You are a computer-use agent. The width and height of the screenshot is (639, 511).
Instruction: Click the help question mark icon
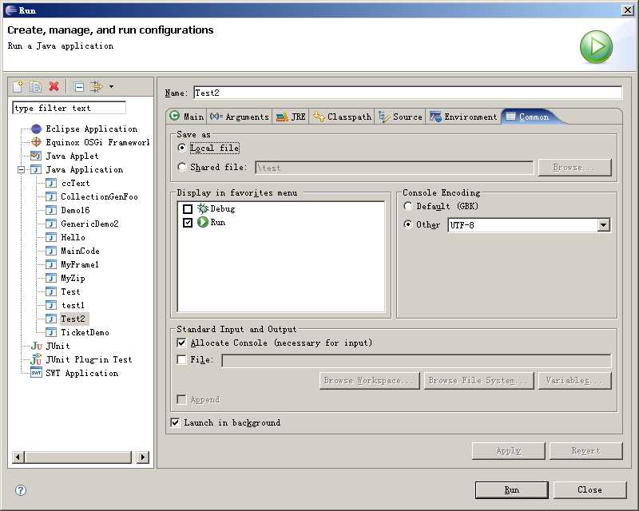[x=21, y=489]
